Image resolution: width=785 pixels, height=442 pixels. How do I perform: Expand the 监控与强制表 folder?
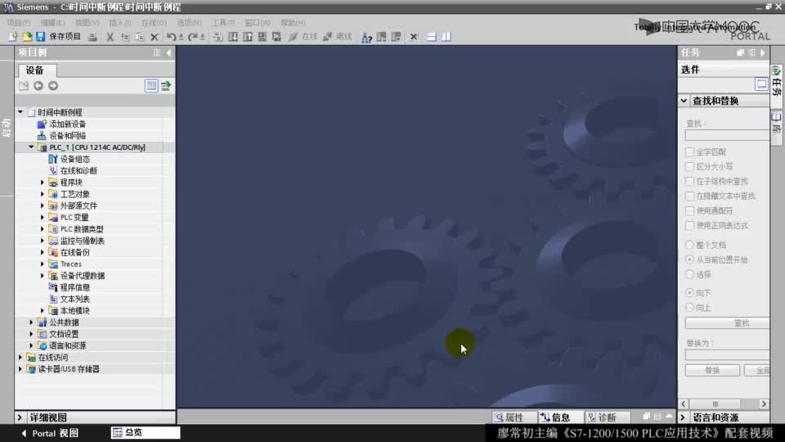click(x=43, y=241)
